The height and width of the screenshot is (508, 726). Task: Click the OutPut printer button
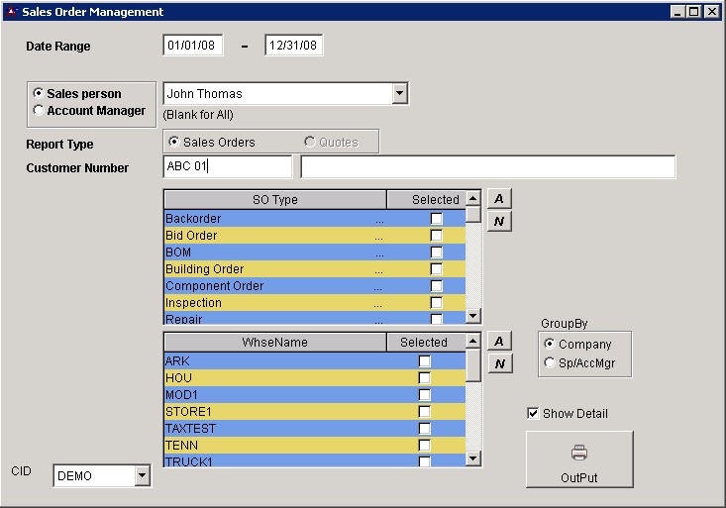pyautogui.click(x=579, y=460)
